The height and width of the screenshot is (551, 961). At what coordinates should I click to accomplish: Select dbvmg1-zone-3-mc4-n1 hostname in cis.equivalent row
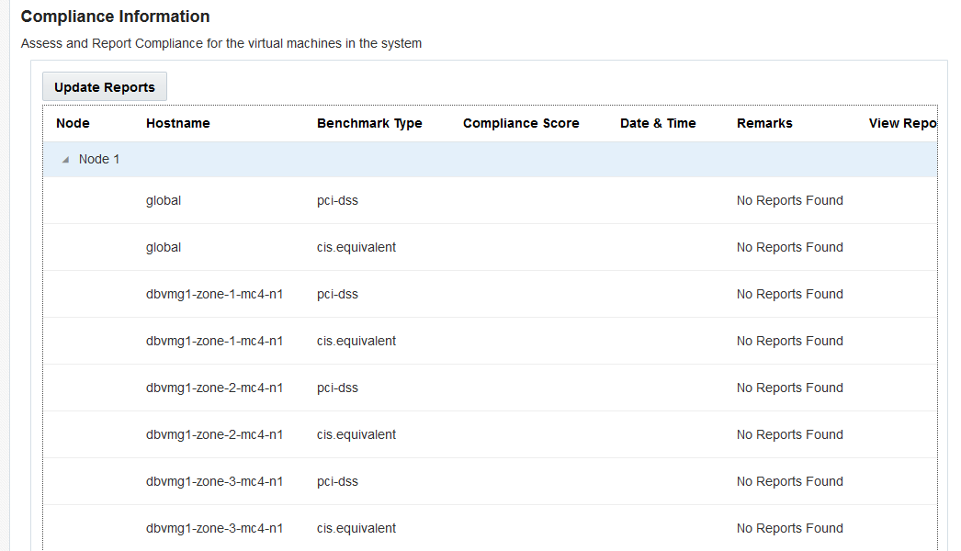214,528
